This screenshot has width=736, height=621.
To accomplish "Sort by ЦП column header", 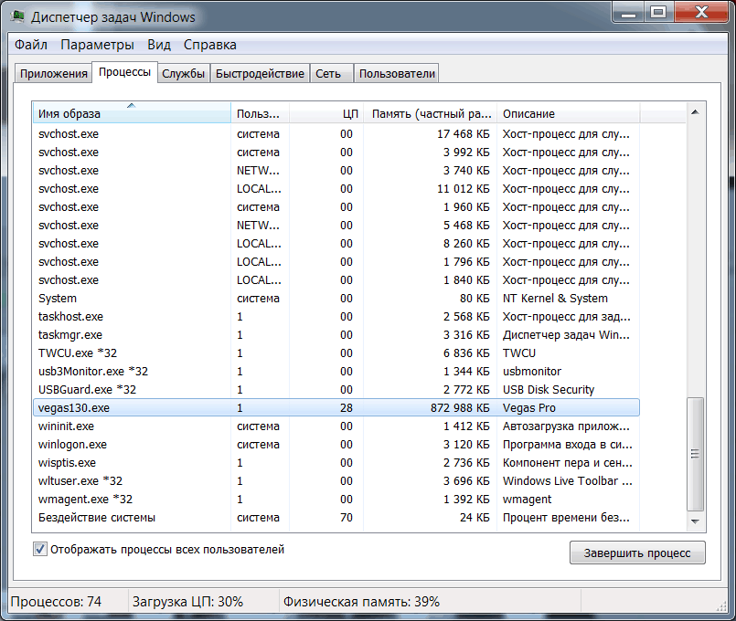I will point(326,113).
